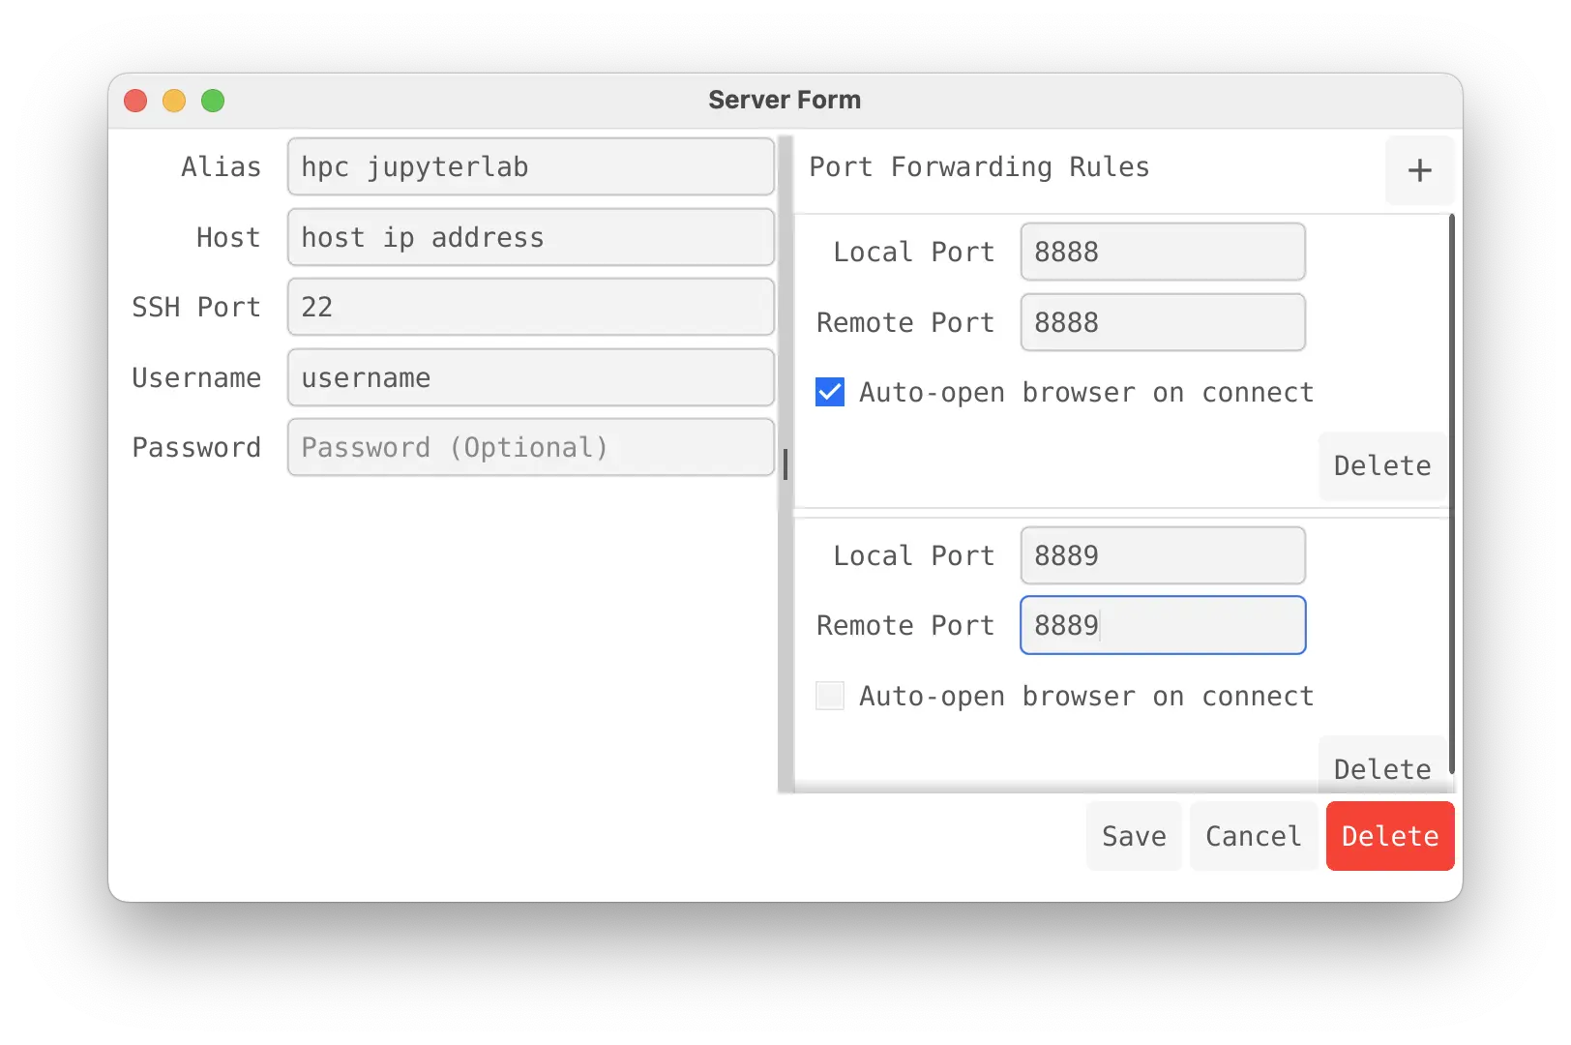Click the red Delete server button
The height and width of the screenshot is (1045, 1571).
[x=1389, y=836]
